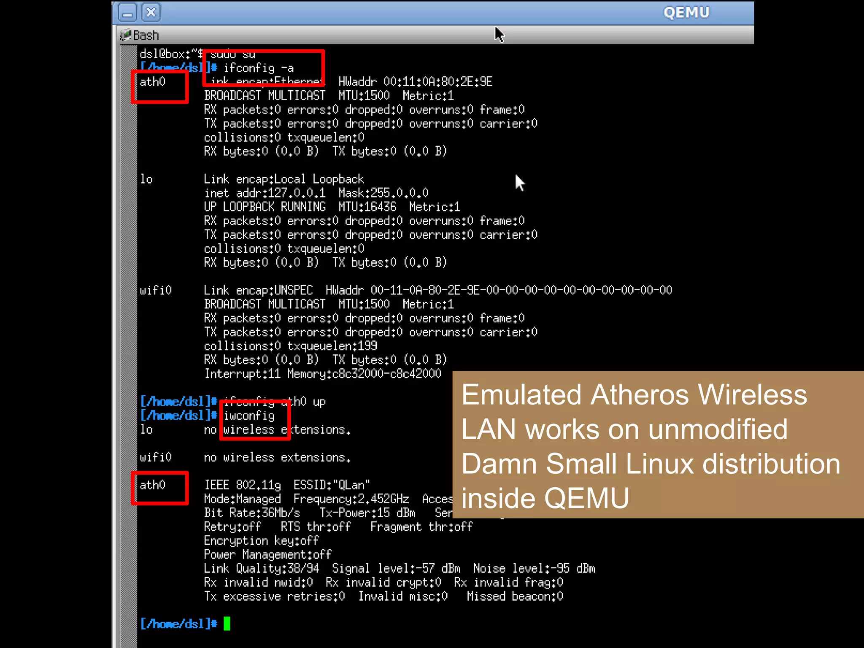Click 'Tx-Power:15 dBm' text
This screenshot has height=648, width=864.
[x=367, y=513]
